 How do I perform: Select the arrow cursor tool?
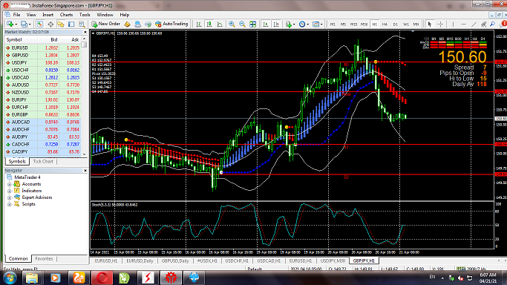click(x=429, y=24)
